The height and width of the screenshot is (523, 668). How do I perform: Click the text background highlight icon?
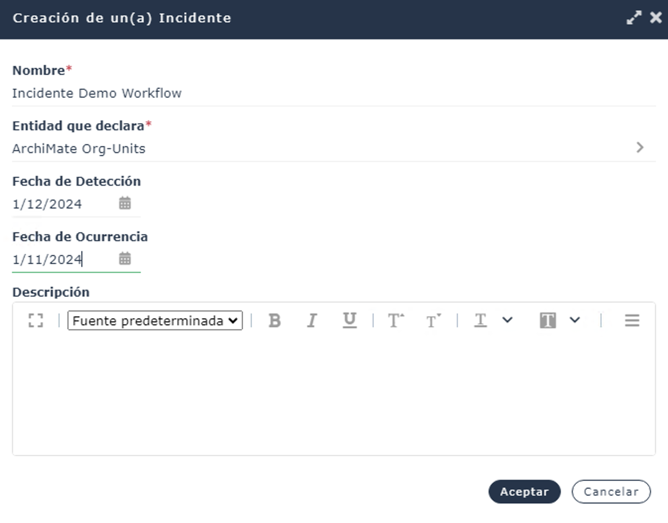(548, 320)
